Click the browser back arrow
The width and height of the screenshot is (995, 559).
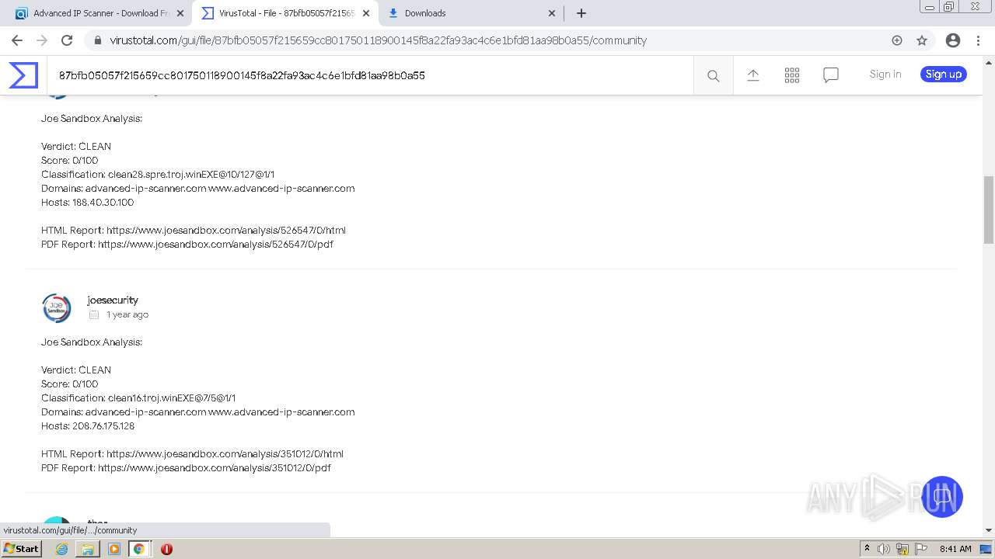[17, 40]
